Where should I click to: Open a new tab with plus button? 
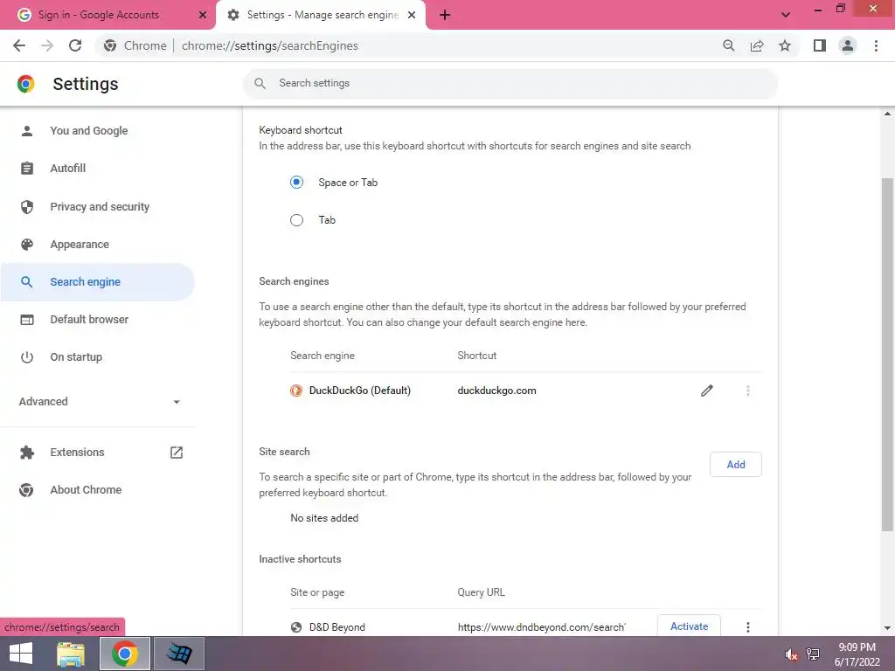pos(445,15)
